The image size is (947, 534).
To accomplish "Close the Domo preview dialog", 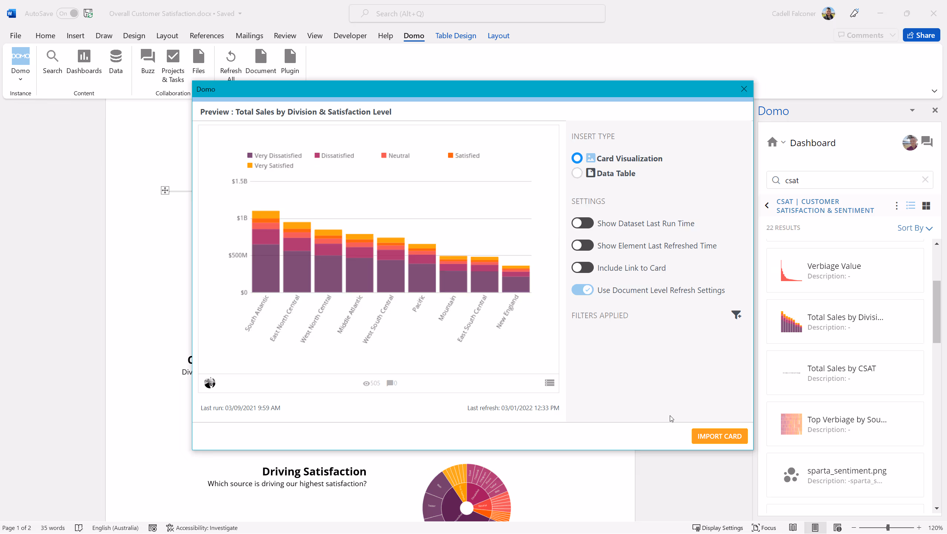I will coord(744,89).
